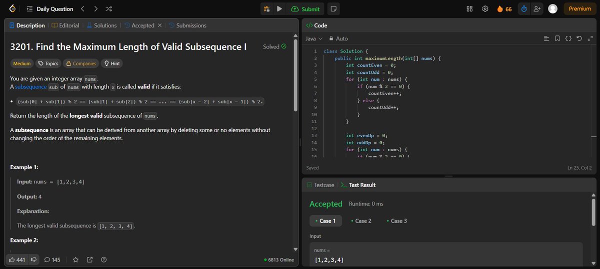The image size is (600, 269).
Task: Pick a random question shuffle icon
Action: point(109,9)
